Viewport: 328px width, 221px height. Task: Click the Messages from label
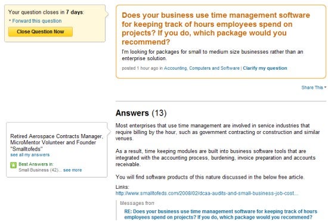pos(137,203)
